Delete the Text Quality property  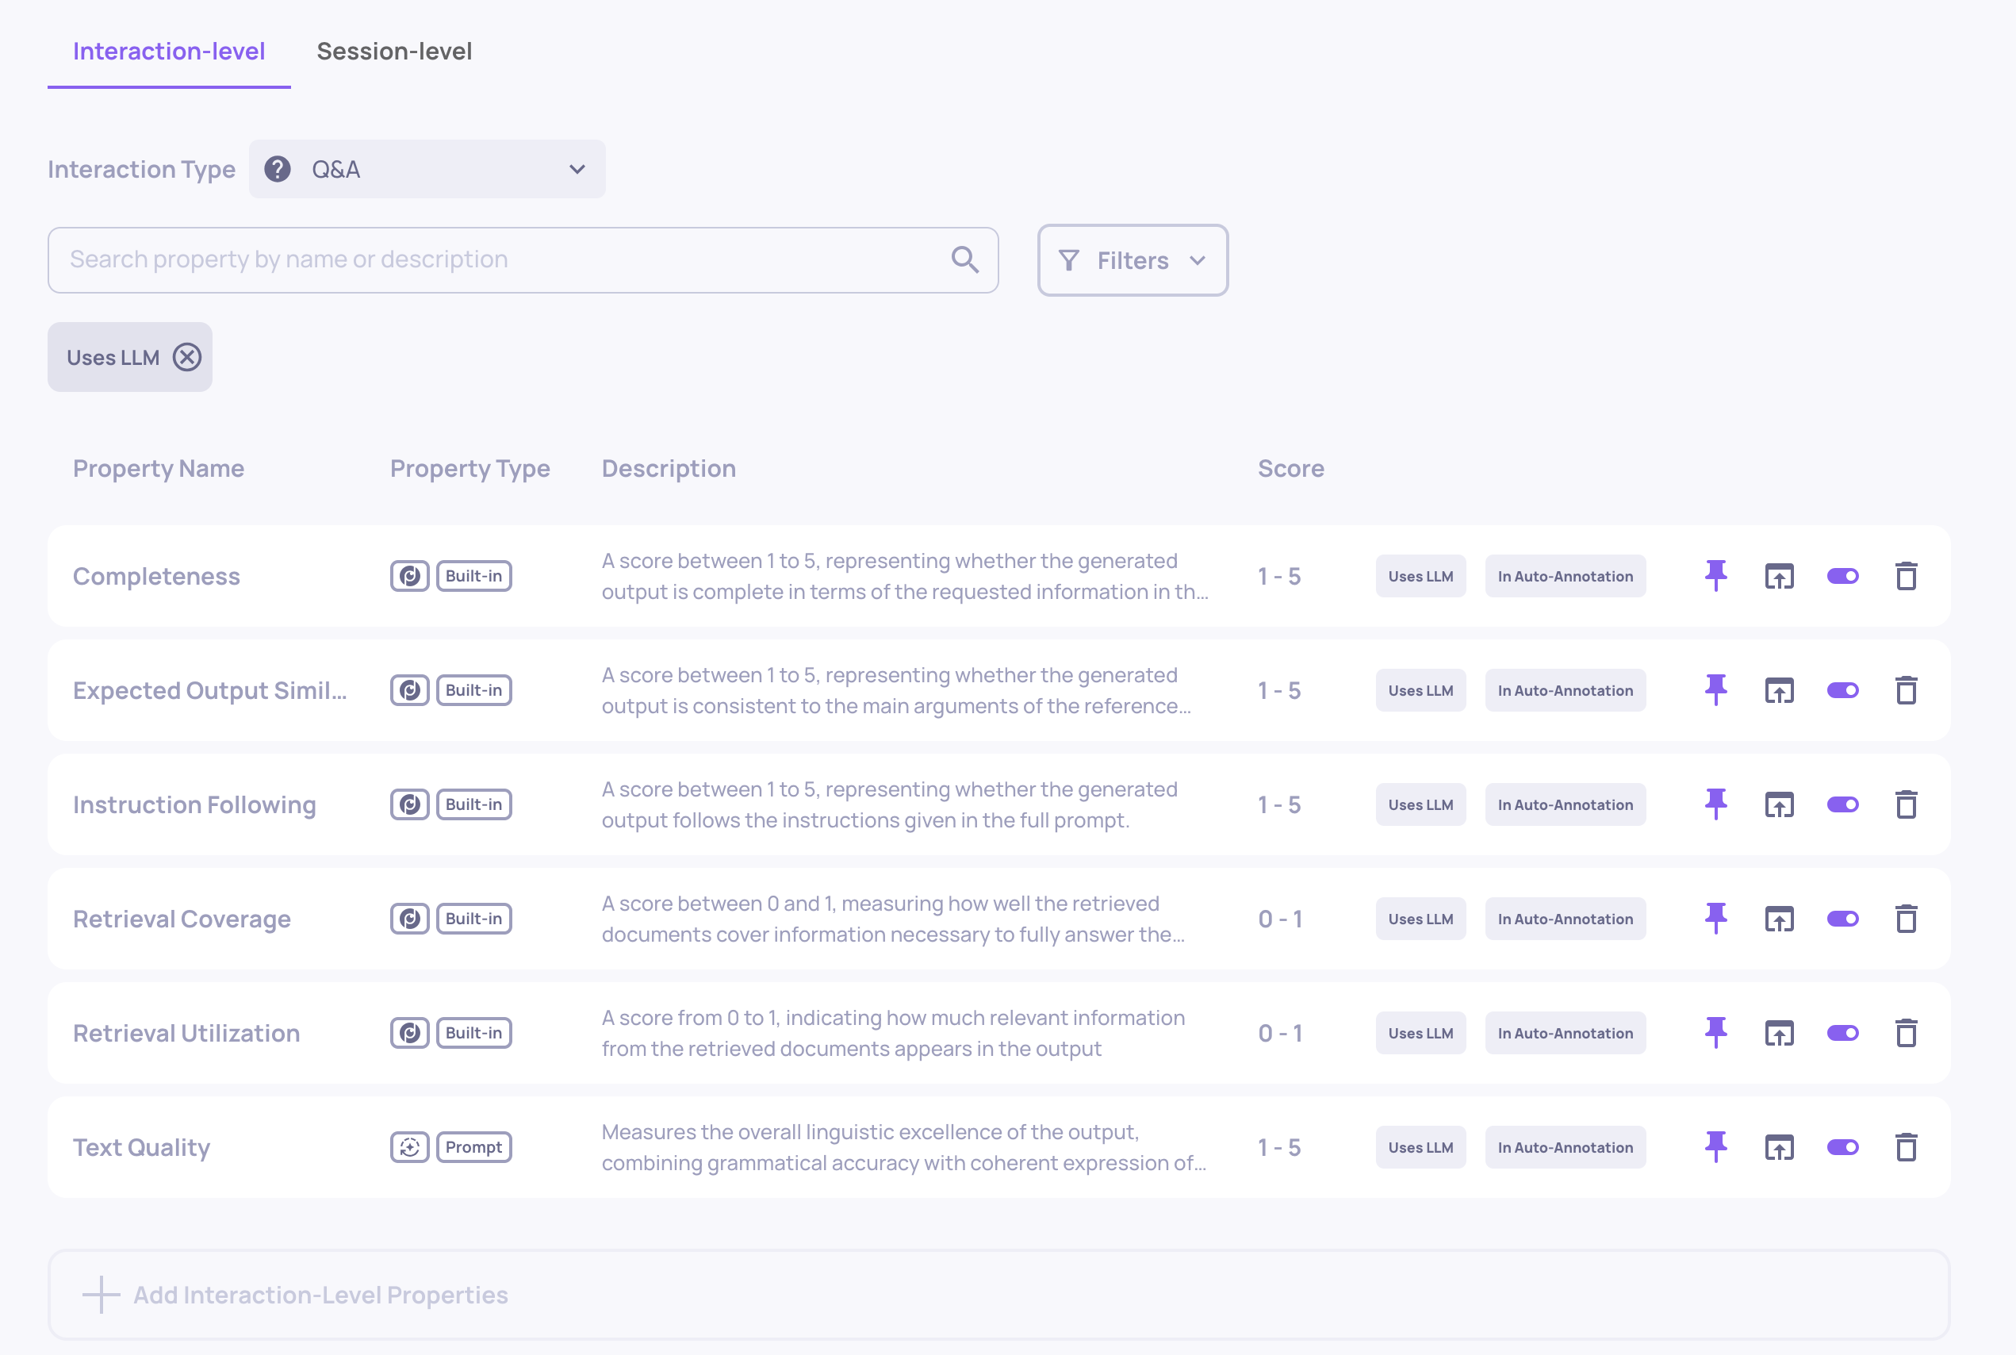point(1906,1146)
